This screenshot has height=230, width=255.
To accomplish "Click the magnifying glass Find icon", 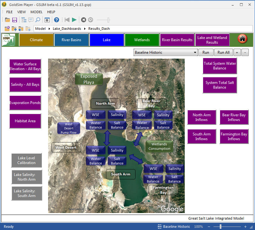I will pos(38,20).
